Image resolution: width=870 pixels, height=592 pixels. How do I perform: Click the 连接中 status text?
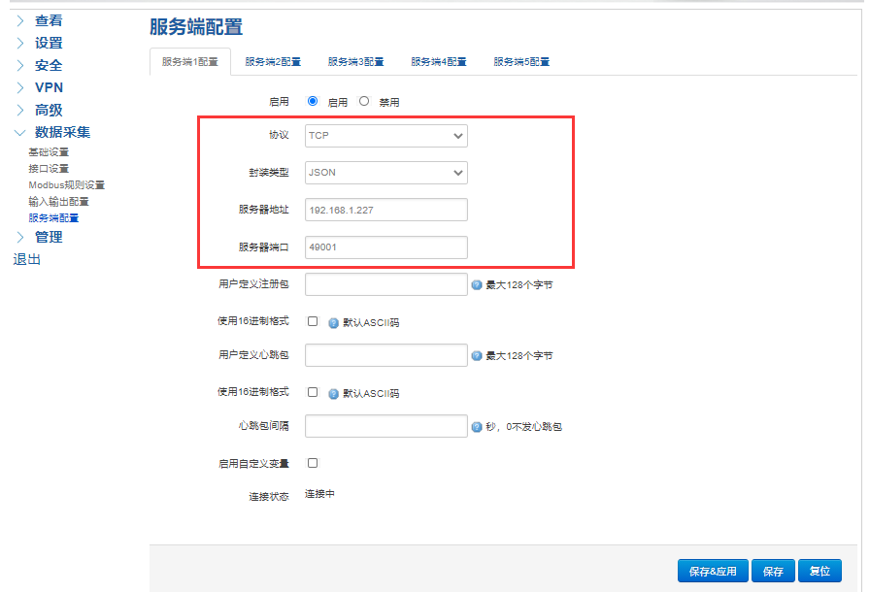pos(319,494)
